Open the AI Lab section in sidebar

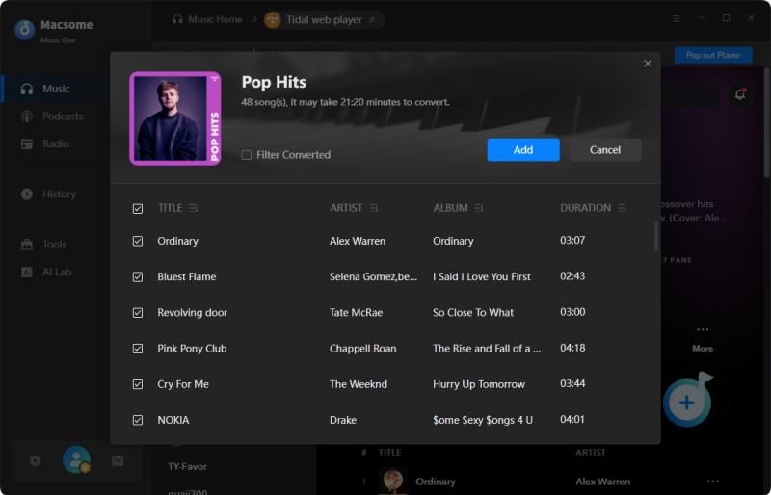pyautogui.click(x=55, y=272)
